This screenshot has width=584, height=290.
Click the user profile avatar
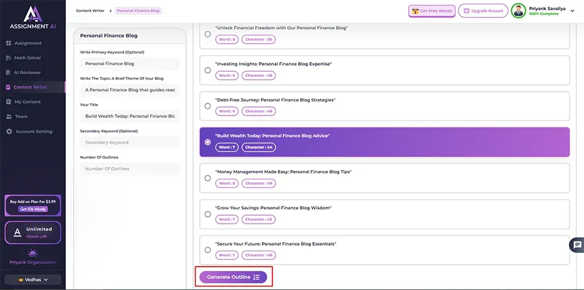click(x=518, y=10)
